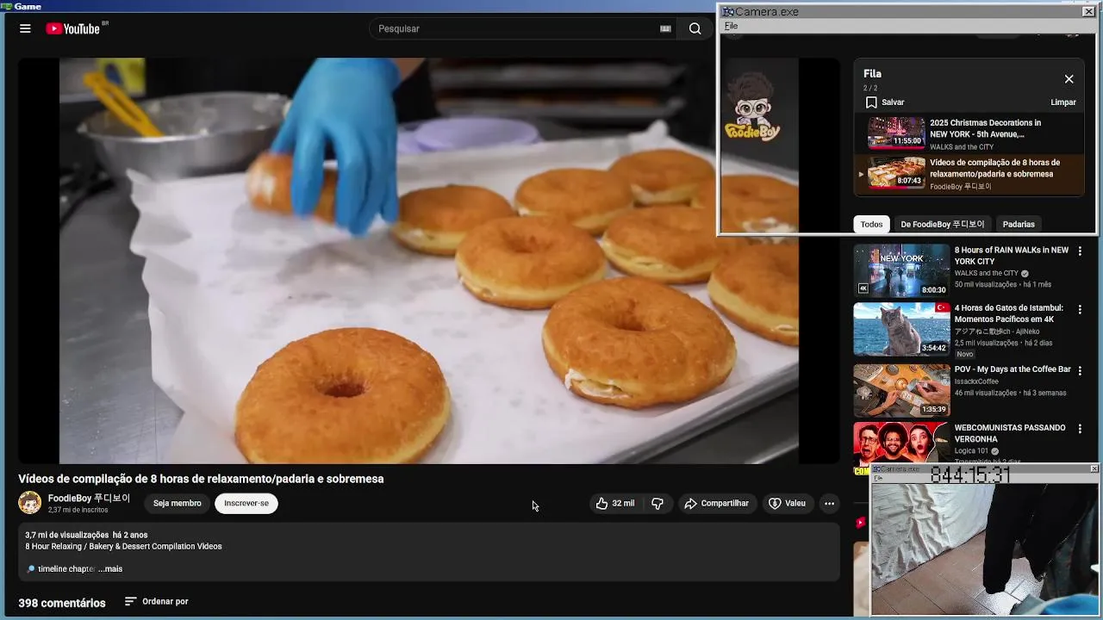The image size is (1103, 620).
Task: Click the Seja membro button
Action: click(x=178, y=503)
